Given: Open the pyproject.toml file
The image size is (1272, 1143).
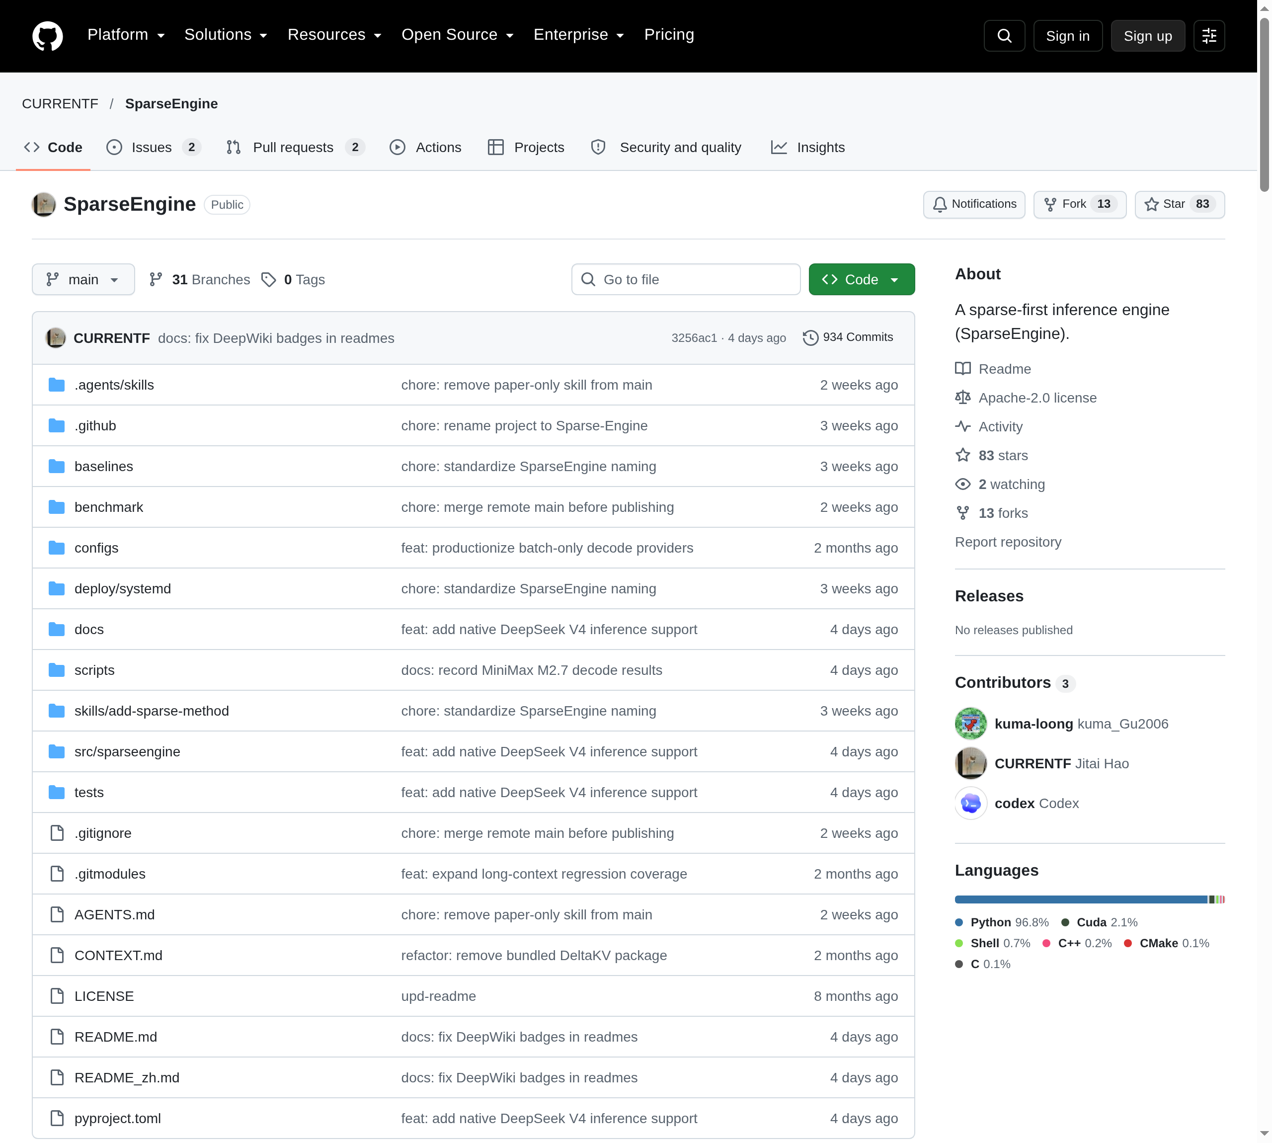Looking at the screenshot, I should [x=117, y=1119].
